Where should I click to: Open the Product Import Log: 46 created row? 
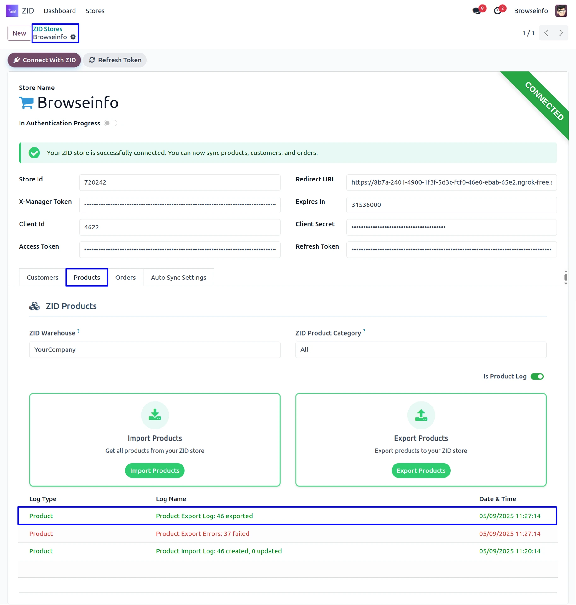pyautogui.click(x=288, y=551)
